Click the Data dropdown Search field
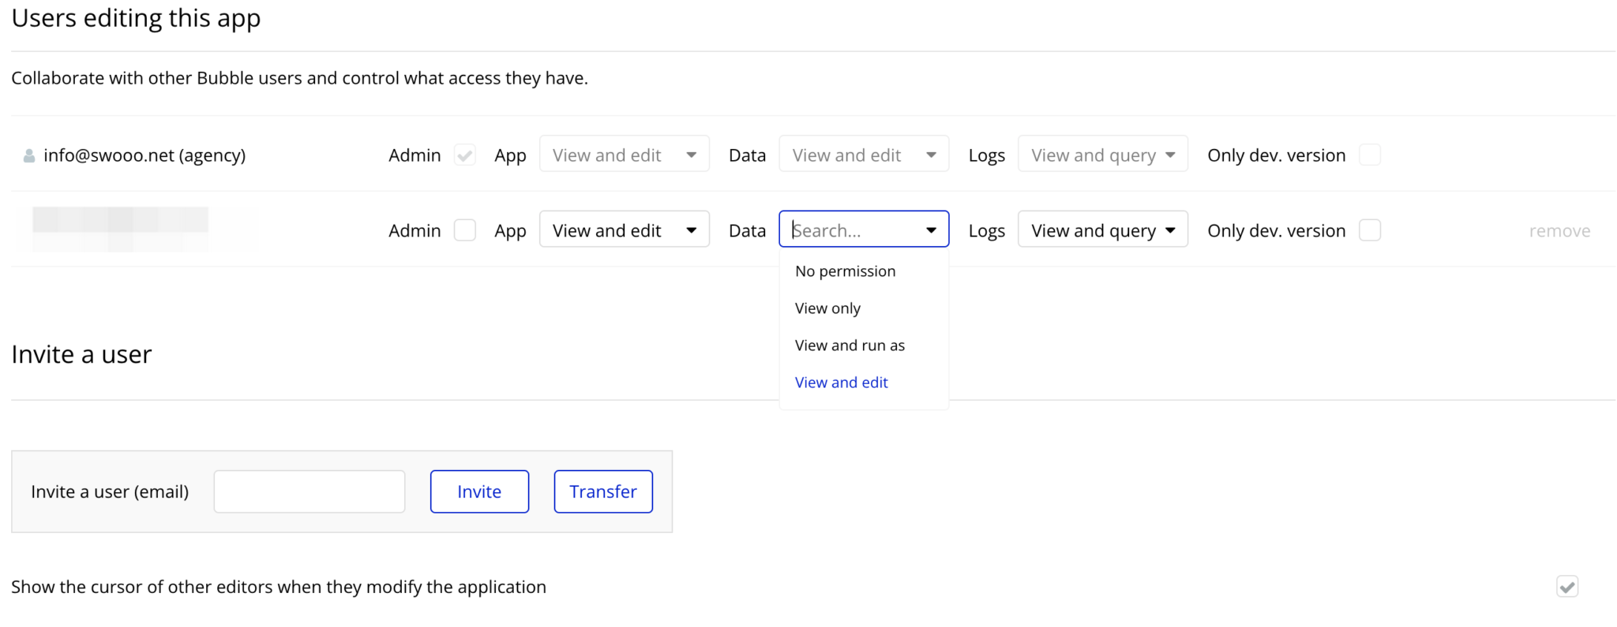The image size is (1617, 627). tap(853, 230)
